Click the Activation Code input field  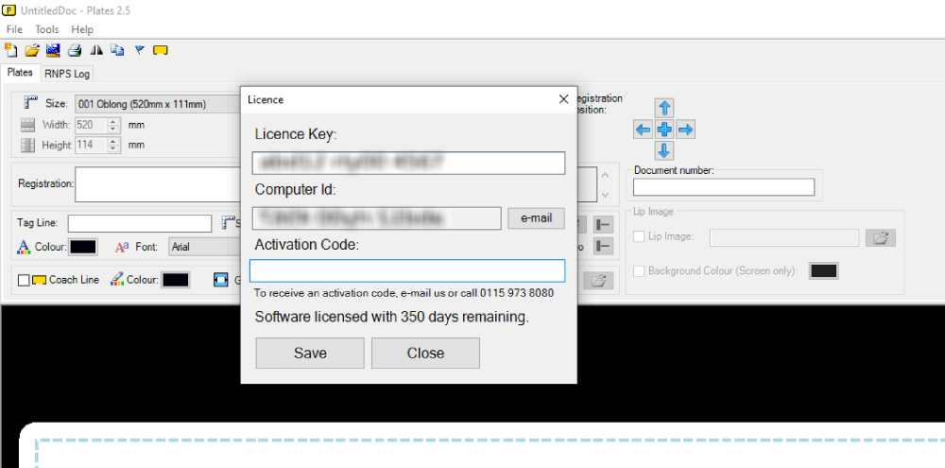[407, 270]
